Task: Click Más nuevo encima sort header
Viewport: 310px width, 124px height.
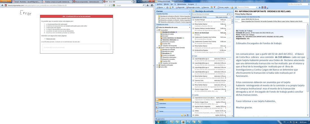Action: 222,17
